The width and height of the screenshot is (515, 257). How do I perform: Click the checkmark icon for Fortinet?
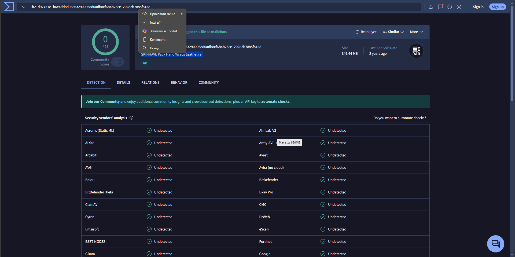[323, 242]
